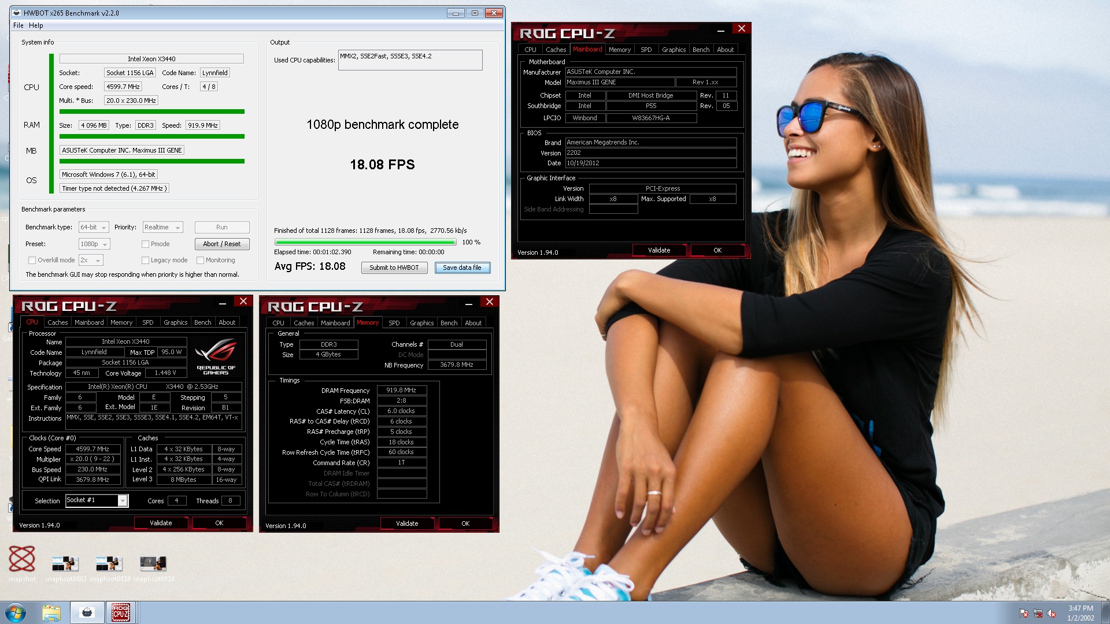
Task: Click the green RAM rating bar
Action: tap(152, 136)
